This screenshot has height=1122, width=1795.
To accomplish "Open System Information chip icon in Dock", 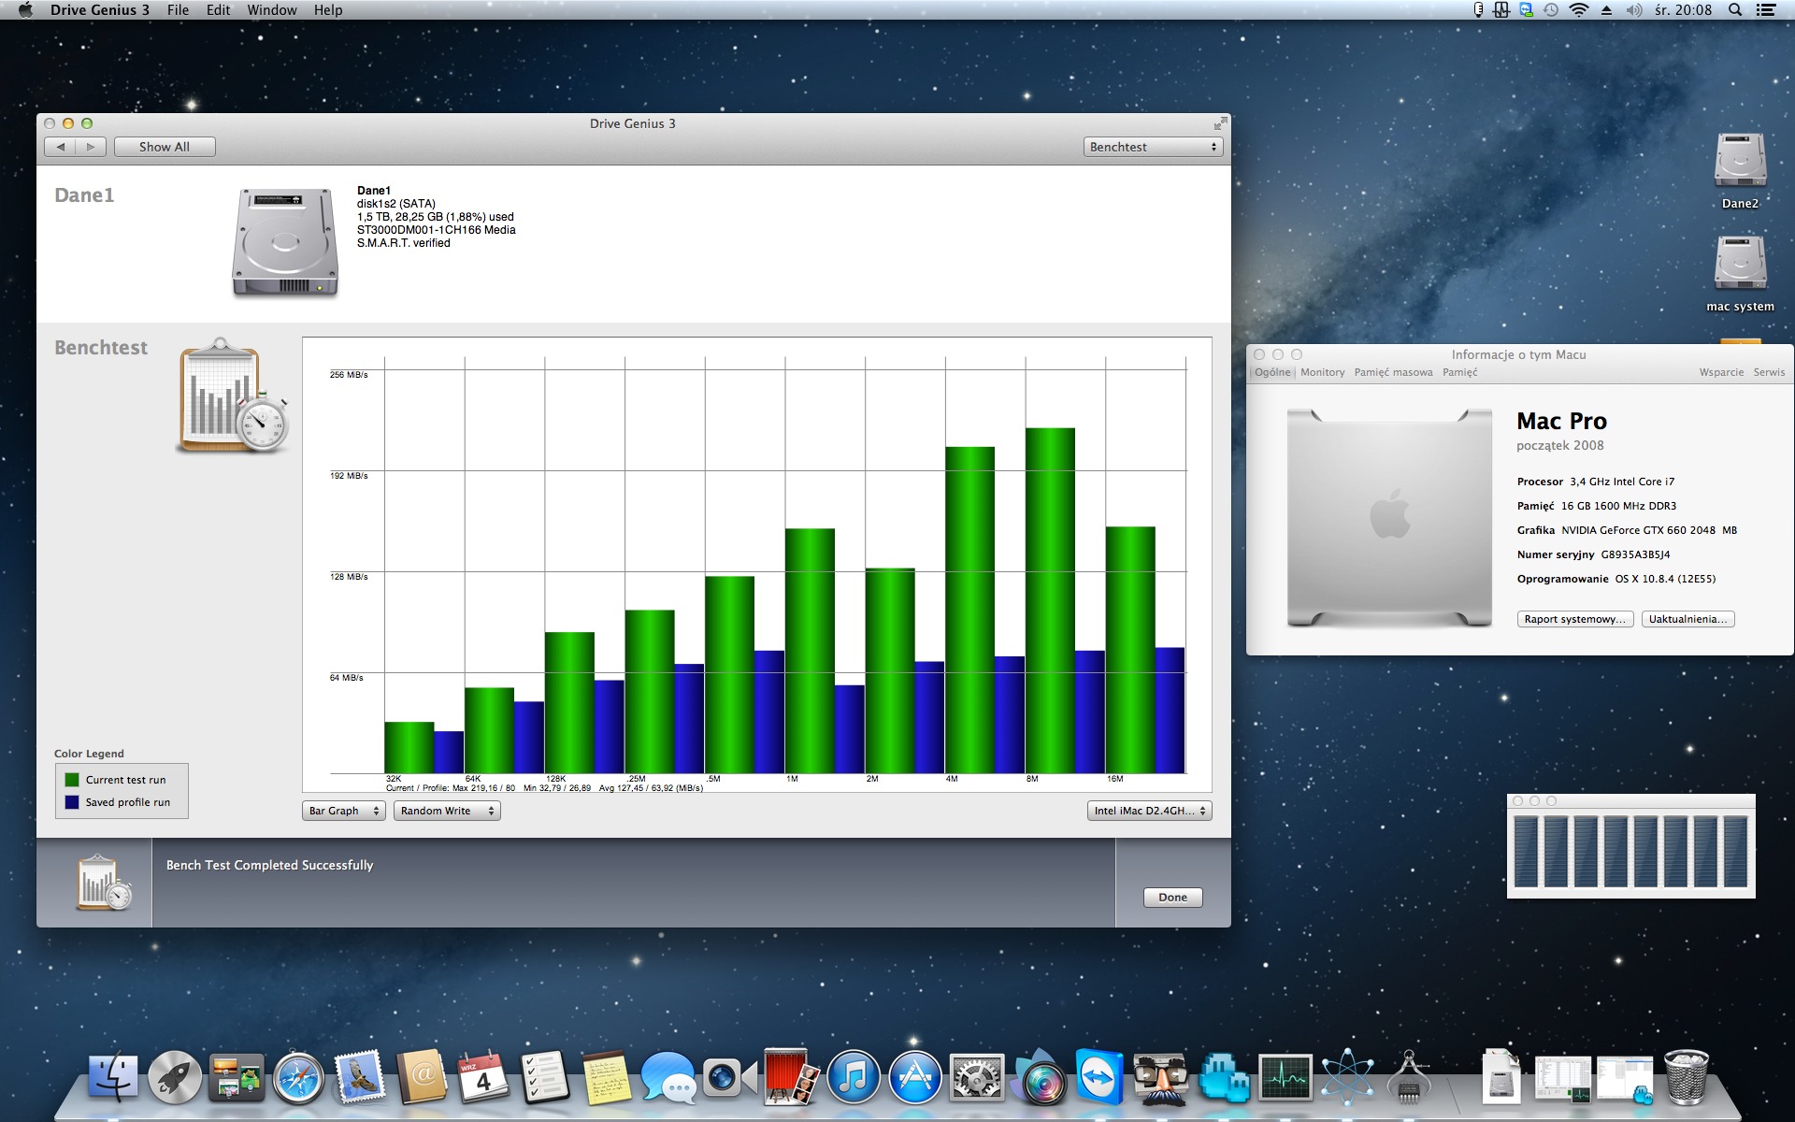I will (x=1409, y=1077).
